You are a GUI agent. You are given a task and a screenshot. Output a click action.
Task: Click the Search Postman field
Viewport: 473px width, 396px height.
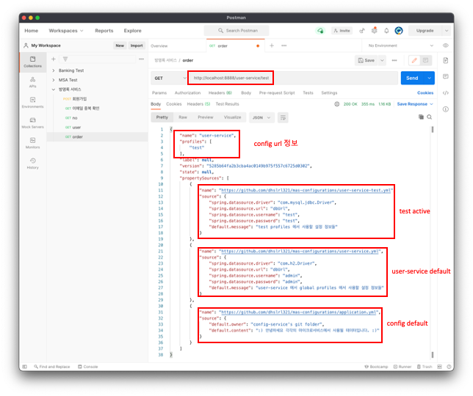pos(236,30)
